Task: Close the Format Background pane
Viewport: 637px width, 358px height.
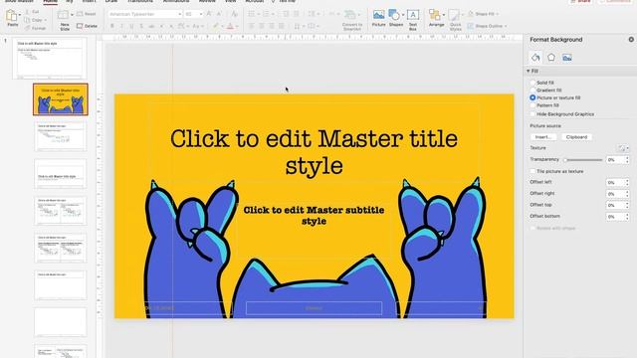Action: [x=631, y=40]
